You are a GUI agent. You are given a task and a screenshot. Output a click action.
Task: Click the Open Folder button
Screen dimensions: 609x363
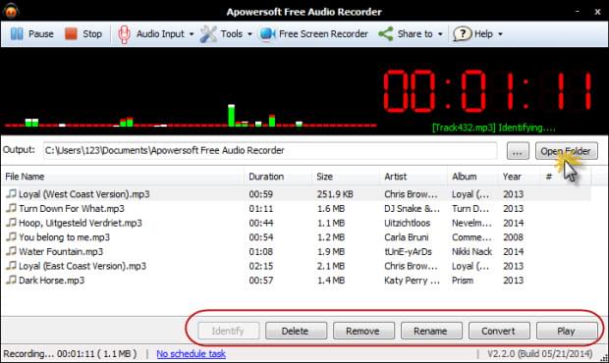(567, 151)
